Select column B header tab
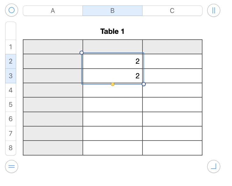Viewport: 232px width, 186px height. click(112, 11)
